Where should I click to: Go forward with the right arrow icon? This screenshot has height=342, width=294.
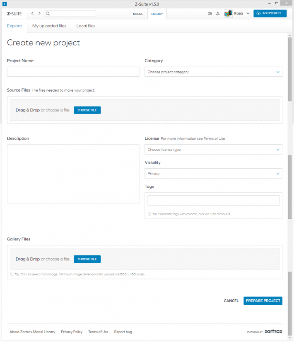pos(39,13)
